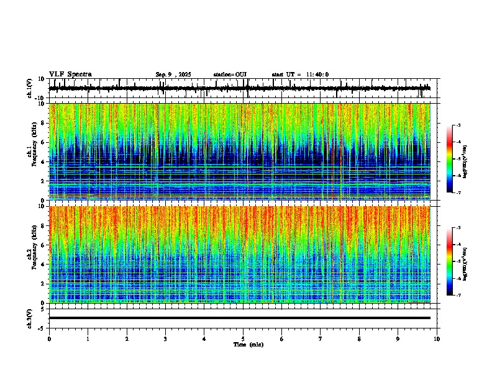Click inside the ch.1 frequency spectrogram
This screenshot has height=380, width=492.
240,152
